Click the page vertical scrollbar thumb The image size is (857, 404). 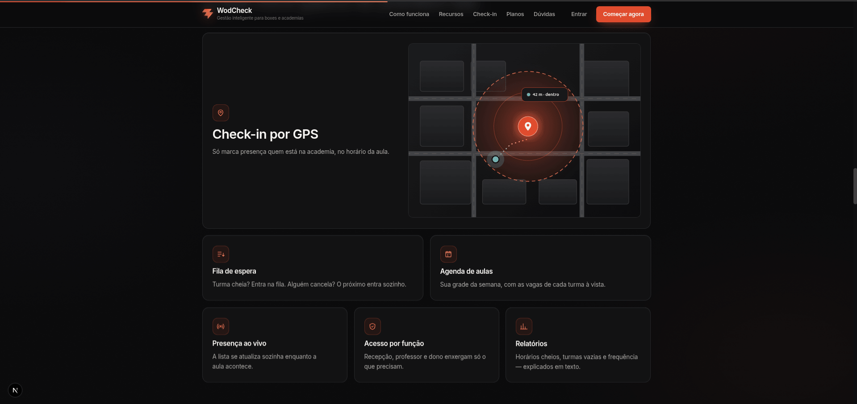pyautogui.click(x=855, y=186)
